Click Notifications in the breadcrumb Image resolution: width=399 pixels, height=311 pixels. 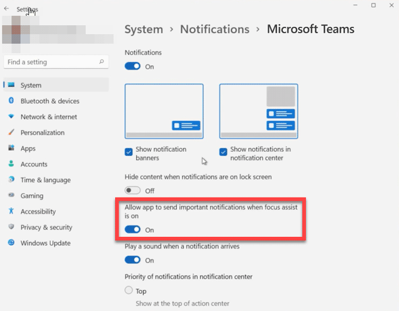click(x=215, y=29)
